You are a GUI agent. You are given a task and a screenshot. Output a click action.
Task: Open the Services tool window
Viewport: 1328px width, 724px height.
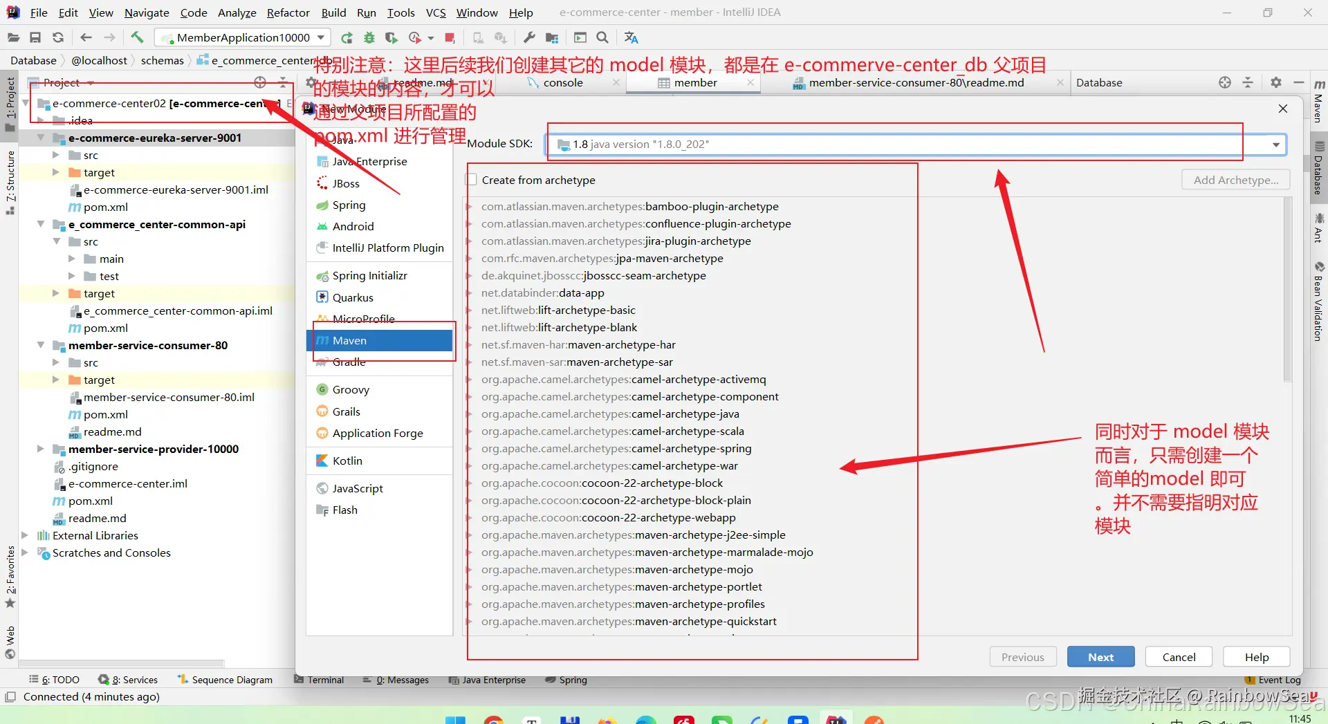pyautogui.click(x=128, y=680)
